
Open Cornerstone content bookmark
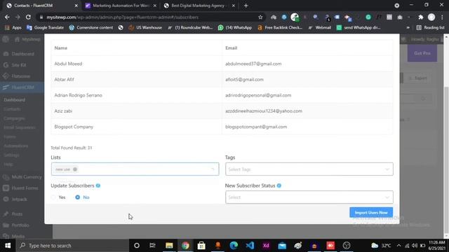[x=91, y=27]
